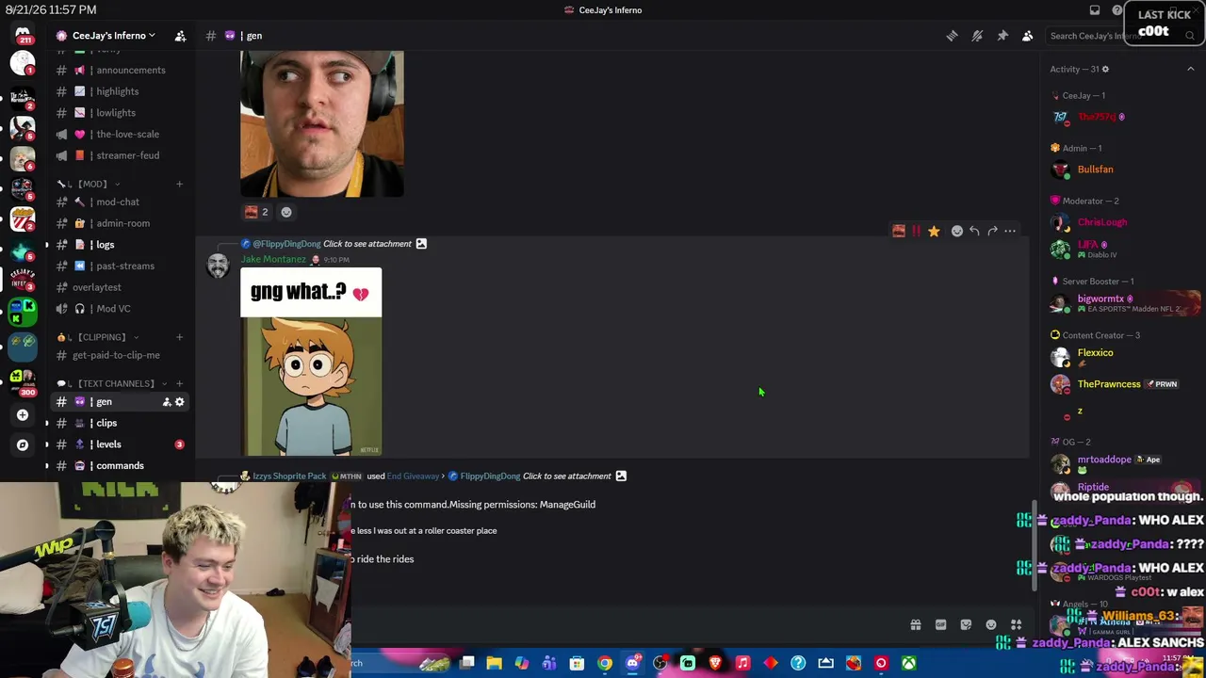1206x678 pixels.
Task: Toggle the 2-count emoji reaction
Action: point(257,212)
